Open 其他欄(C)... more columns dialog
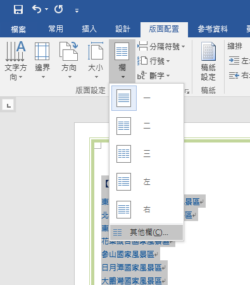Image resolution: width=250 pixels, height=285 pixels. [x=147, y=232]
